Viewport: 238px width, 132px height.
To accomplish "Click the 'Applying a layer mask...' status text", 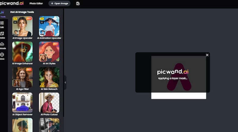I will pos(173,78).
